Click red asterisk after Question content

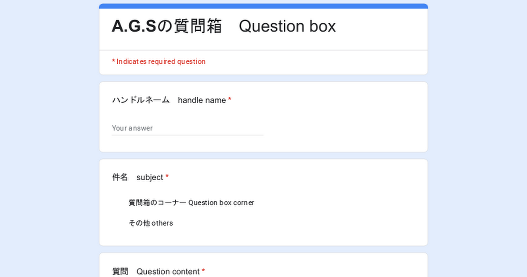tap(203, 271)
